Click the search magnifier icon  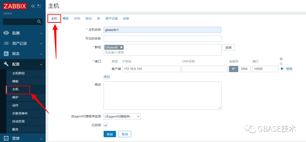coord(39,21)
